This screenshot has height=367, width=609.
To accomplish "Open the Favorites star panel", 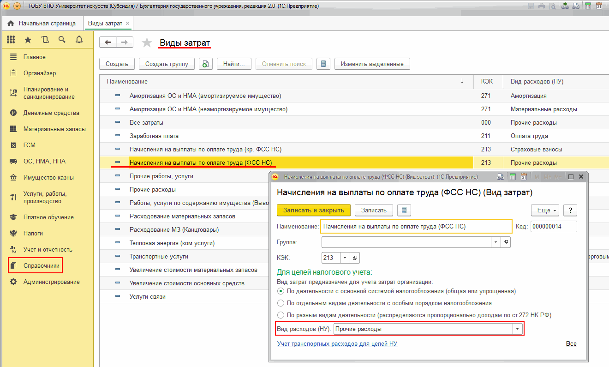I will click(28, 40).
